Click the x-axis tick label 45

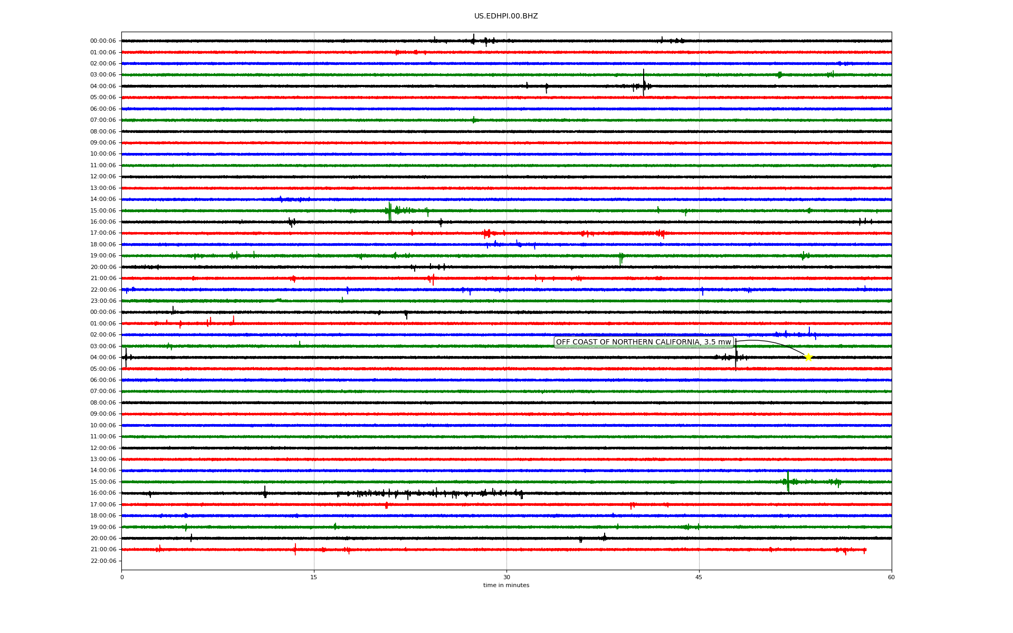tap(699, 577)
